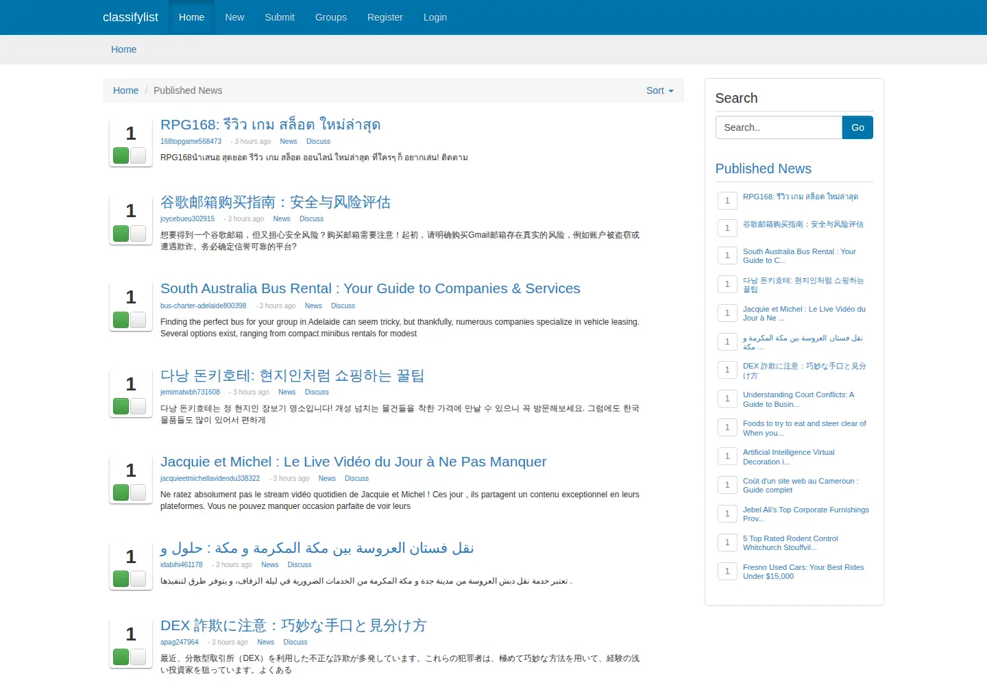Open Jacquie et Michel headline link

coord(354,462)
